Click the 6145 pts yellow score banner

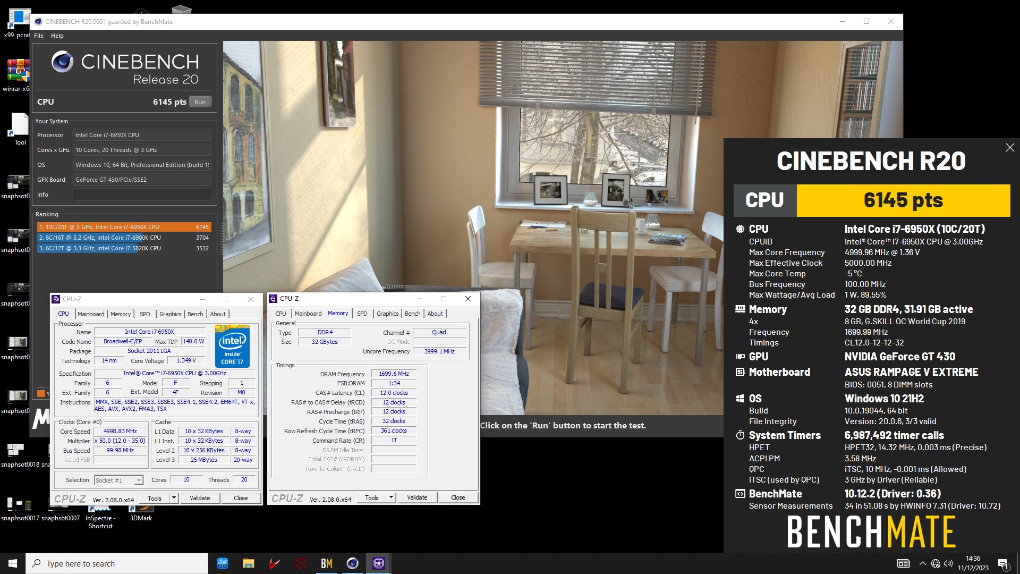tap(903, 200)
